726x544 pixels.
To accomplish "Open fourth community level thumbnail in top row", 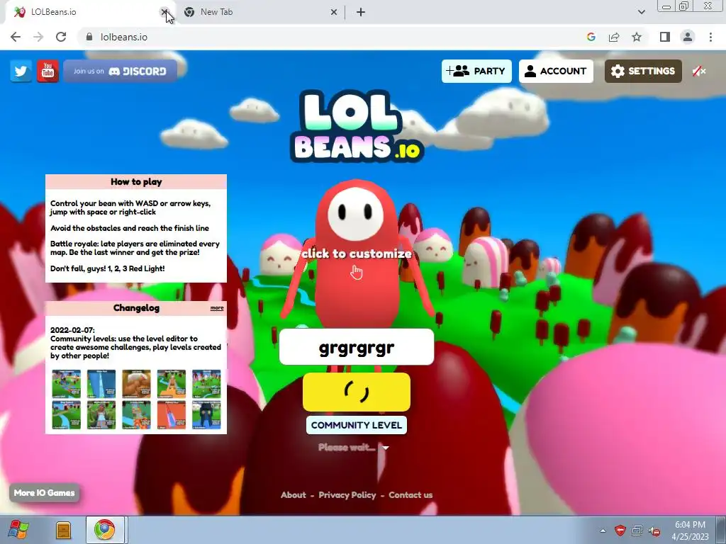I will point(172,384).
